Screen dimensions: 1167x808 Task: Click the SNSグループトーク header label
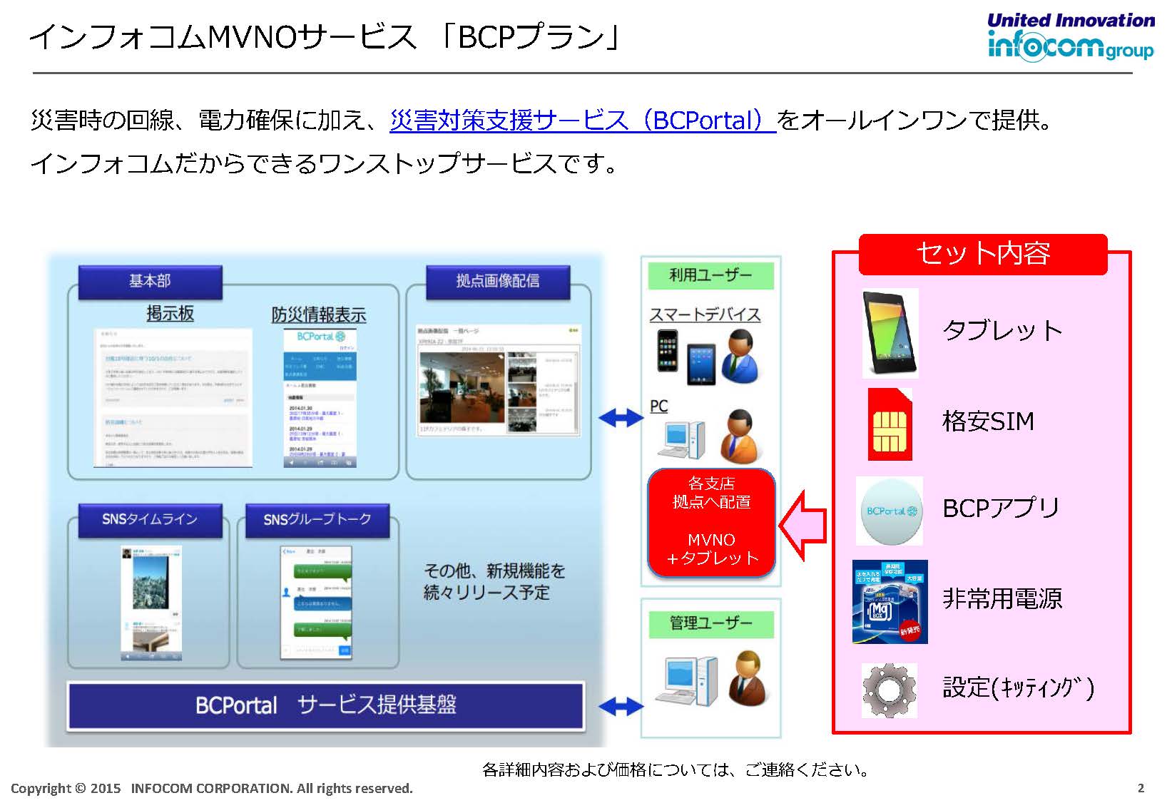click(317, 519)
